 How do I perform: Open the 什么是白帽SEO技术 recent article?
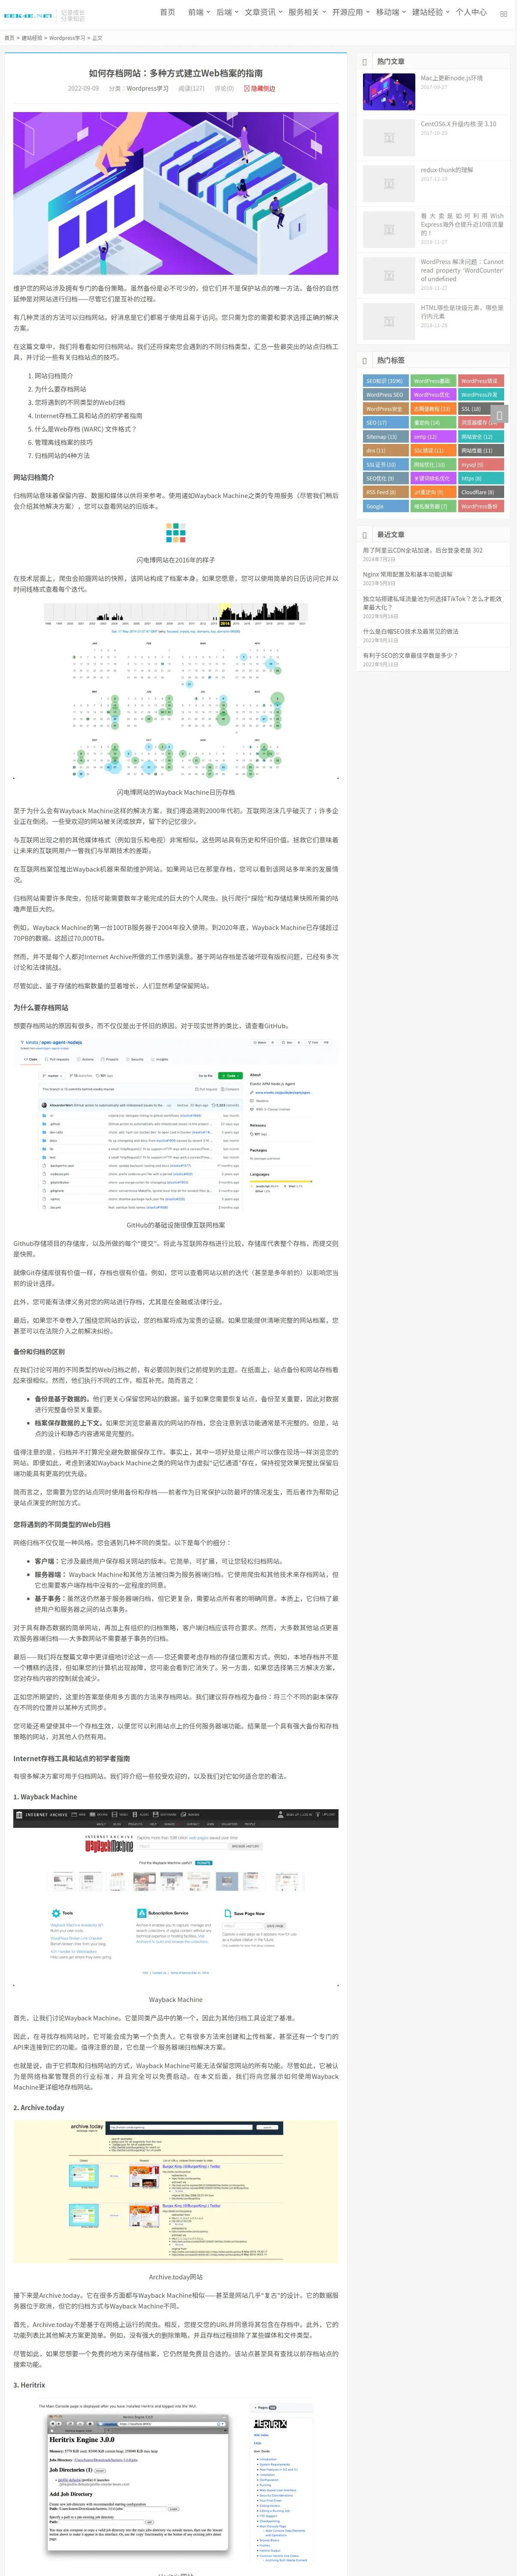(x=410, y=631)
